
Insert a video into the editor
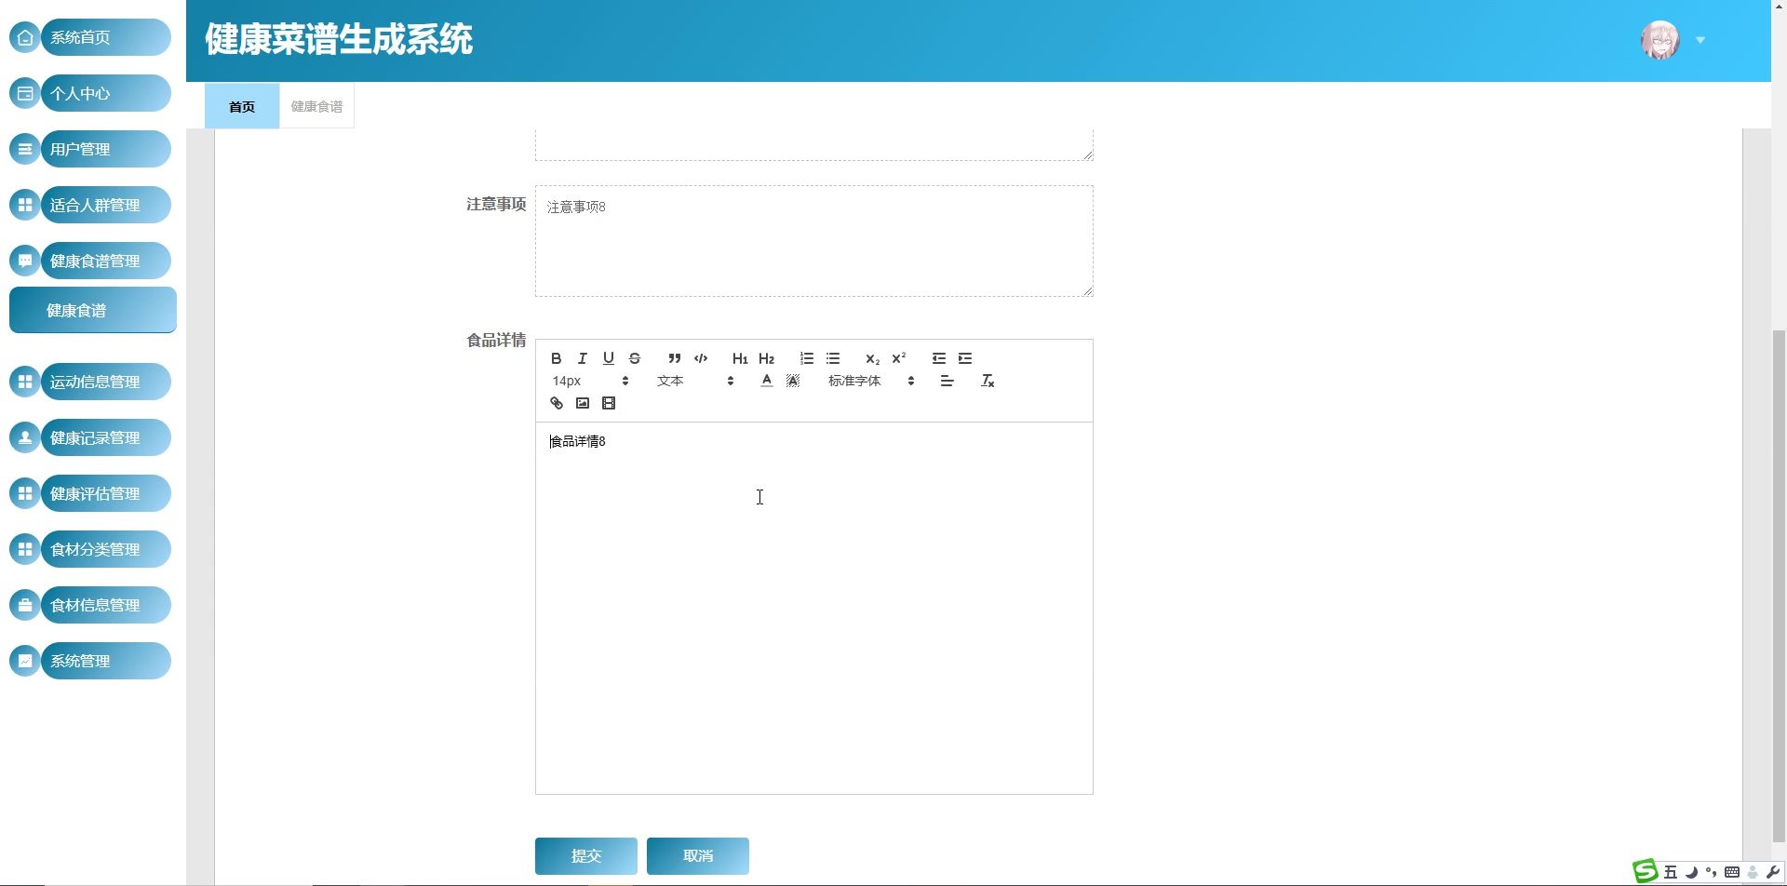click(x=609, y=403)
